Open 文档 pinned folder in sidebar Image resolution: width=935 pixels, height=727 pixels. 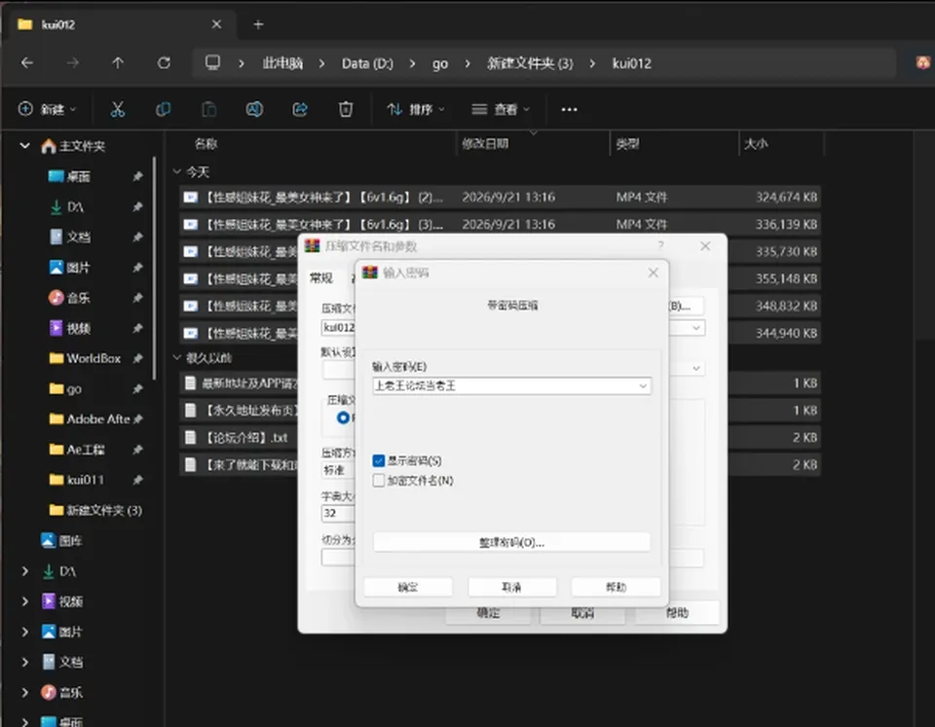(x=78, y=237)
